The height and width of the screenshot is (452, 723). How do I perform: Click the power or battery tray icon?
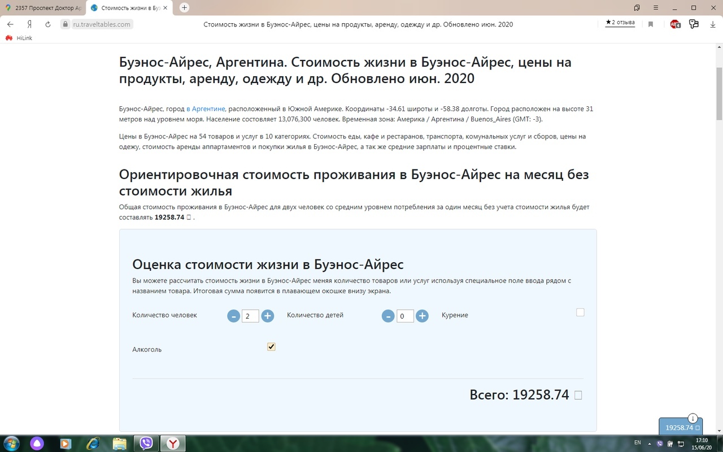tap(670, 444)
